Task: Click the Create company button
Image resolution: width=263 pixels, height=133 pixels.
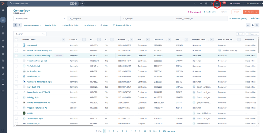Action: tap(251, 12)
